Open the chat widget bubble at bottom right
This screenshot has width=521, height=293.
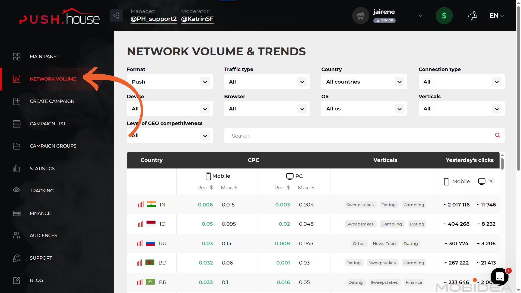tap(500, 277)
